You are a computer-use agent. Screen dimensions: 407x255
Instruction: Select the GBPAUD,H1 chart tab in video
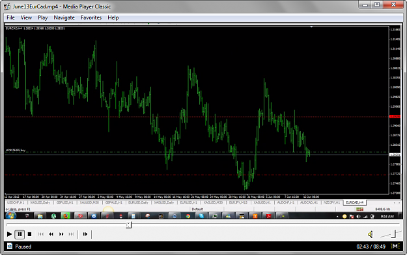114,202
